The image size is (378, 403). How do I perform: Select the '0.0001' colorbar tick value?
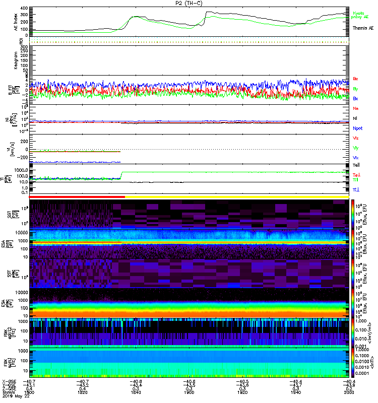tap(362, 373)
